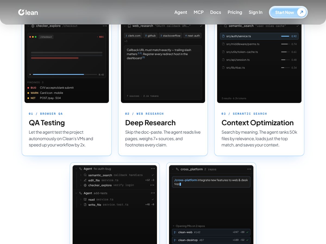Collapse the Agent fix-auth-bug section
The image size is (326, 244).
click(x=76, y=169)
